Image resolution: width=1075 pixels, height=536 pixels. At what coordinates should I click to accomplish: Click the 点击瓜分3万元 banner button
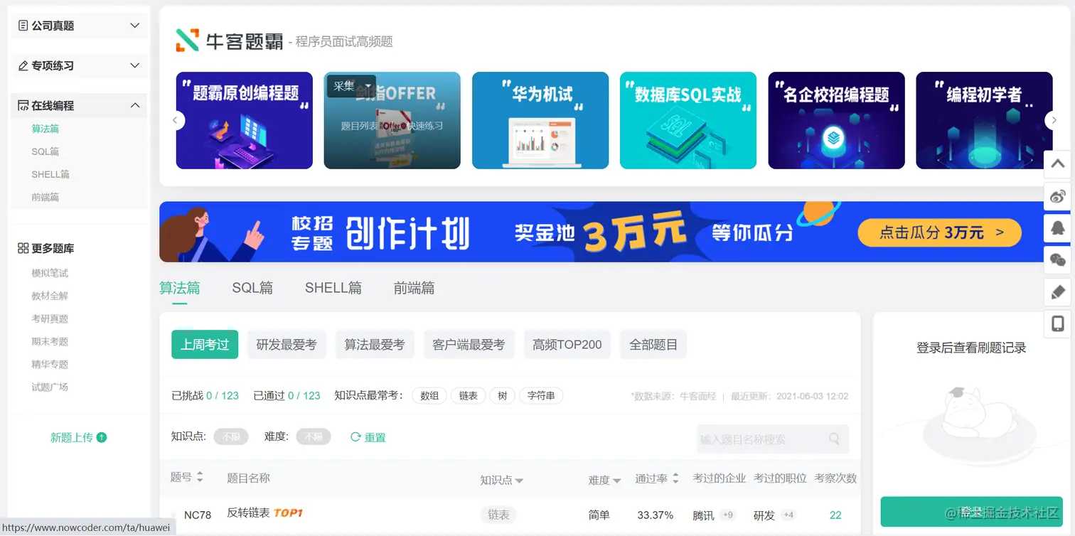tap(940, 232)
